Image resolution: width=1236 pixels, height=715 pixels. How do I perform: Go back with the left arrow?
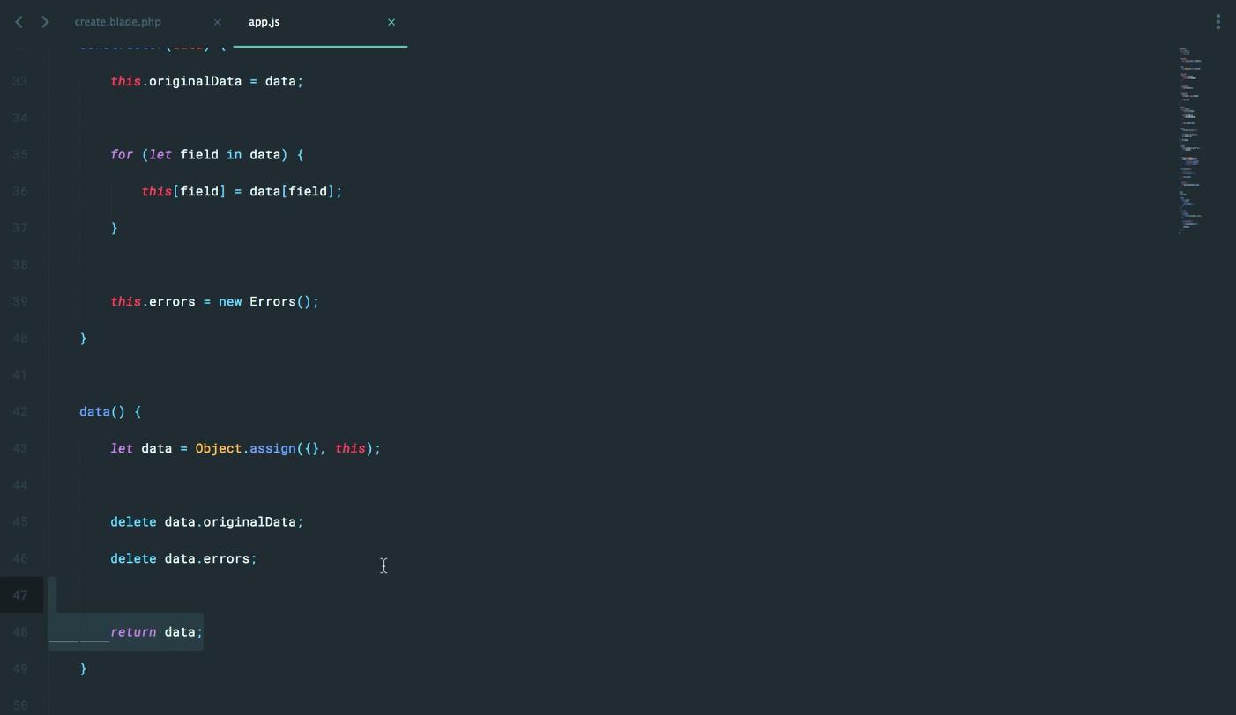click(x=19, y=22)
